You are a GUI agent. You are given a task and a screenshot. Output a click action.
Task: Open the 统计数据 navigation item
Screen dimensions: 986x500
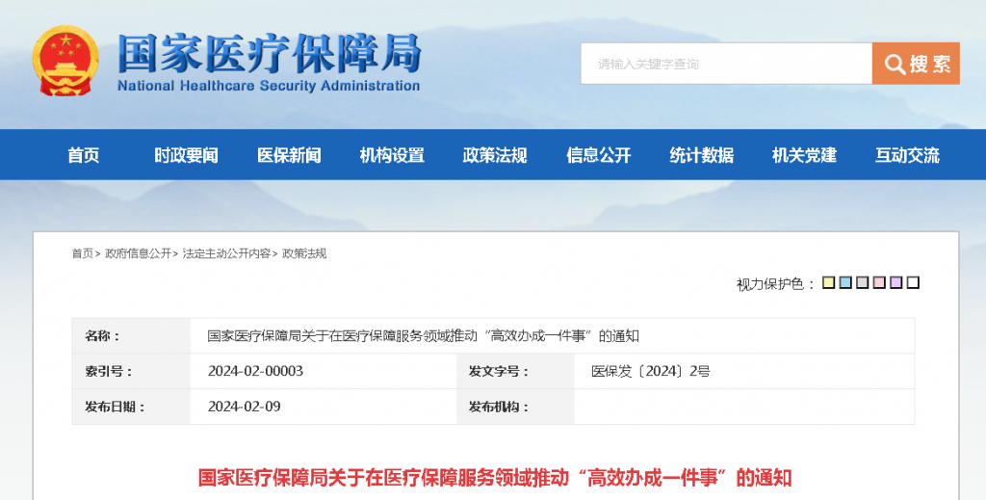[x=701, y=155]
